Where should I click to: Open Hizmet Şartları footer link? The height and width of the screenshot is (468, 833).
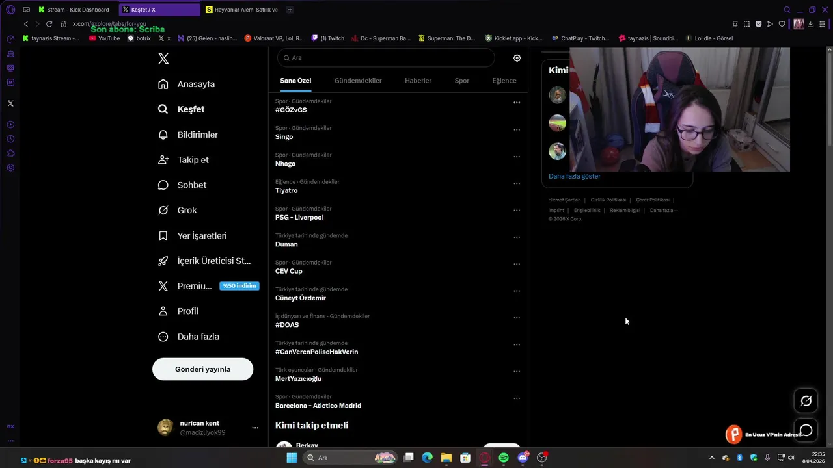[x=564, y=200]
